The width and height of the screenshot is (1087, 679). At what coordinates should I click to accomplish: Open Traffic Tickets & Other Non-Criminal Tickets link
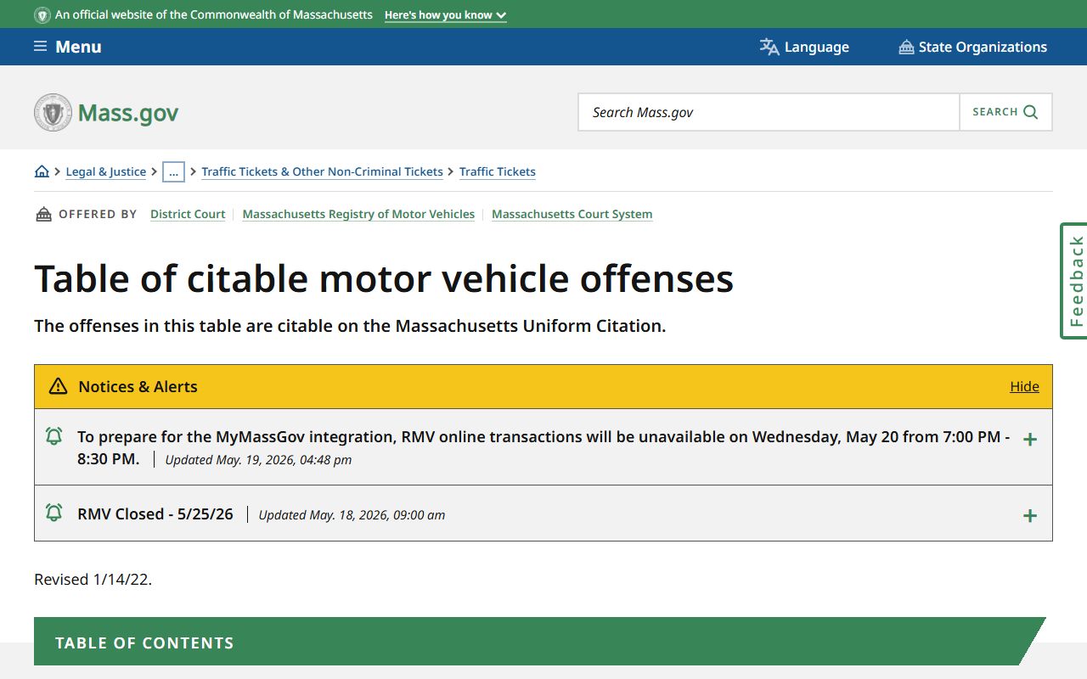[x=322, y=171]
